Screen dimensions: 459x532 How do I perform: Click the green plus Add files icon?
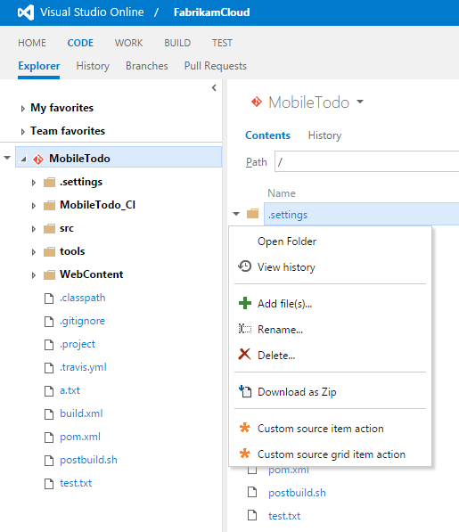[x=245, y=303]
